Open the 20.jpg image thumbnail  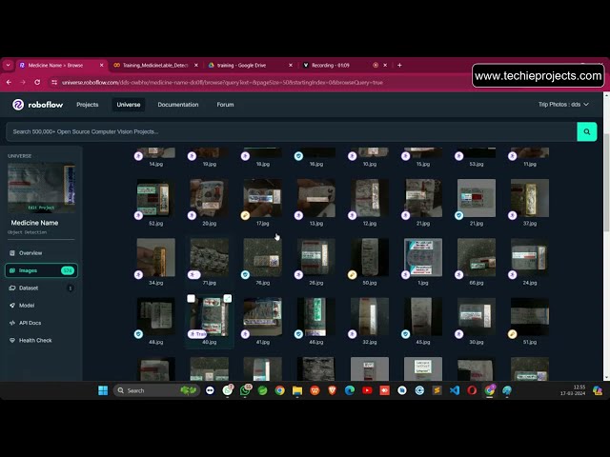point(210,198)
